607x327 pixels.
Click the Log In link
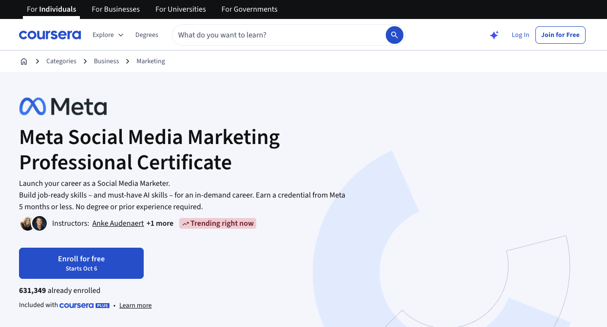[x=520, y=35]
